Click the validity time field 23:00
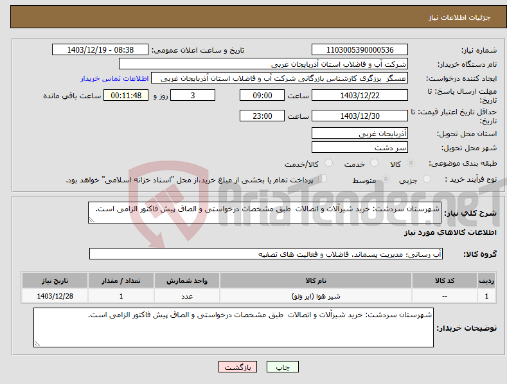Image resolution: width=507 pixels, height=384 pixels. 262,116
